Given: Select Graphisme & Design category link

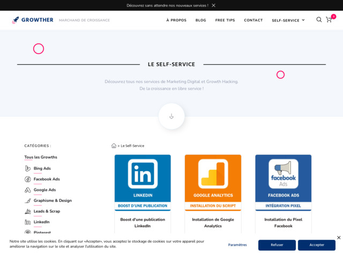Looking at the screenshot, I should tap(53, 201).
